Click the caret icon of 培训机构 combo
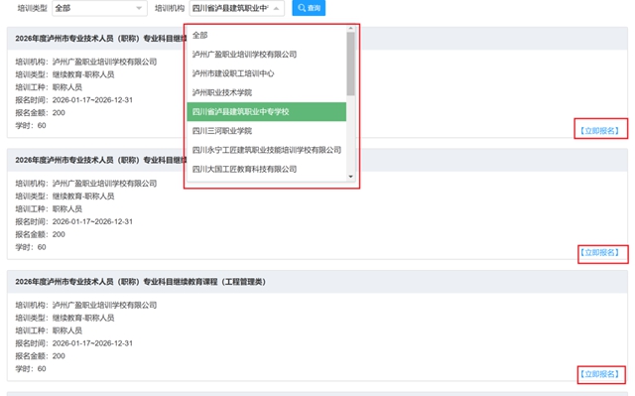 point(276,8)
